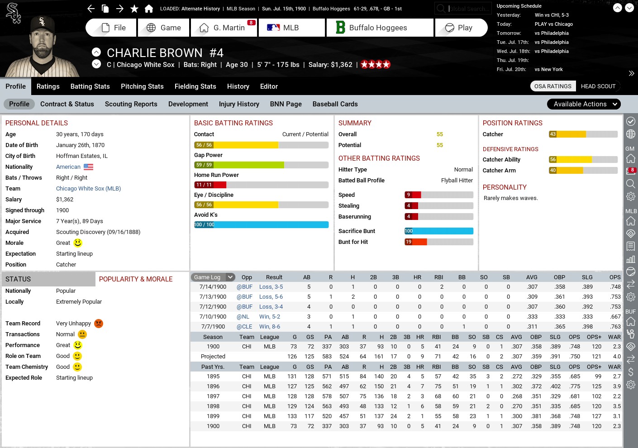Viewport: 638px width, 448px height.
Task: Open the BUF transactions arrows icon
Action: point(631,359)
